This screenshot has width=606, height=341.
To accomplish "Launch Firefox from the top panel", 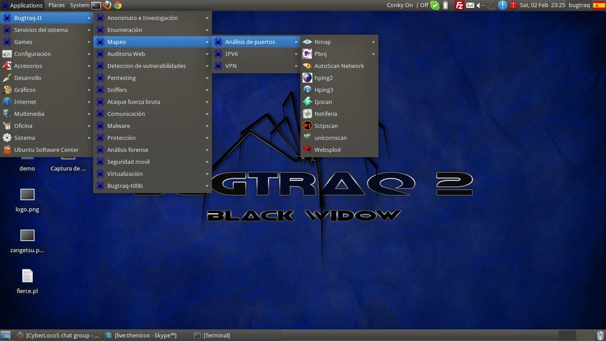I will coord(107,5).
